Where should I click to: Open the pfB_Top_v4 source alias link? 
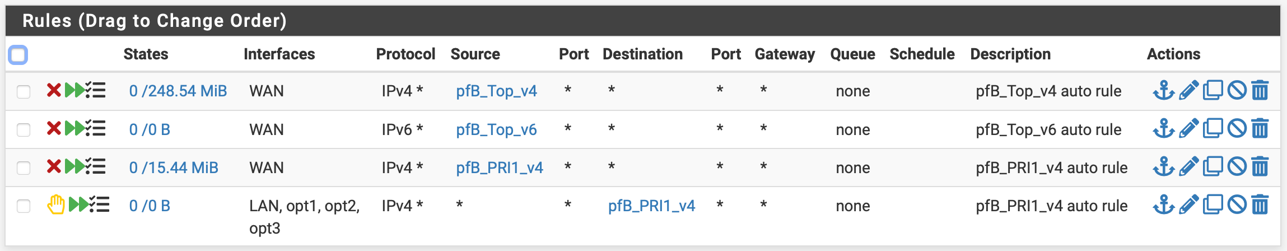[x=496, y=91]
